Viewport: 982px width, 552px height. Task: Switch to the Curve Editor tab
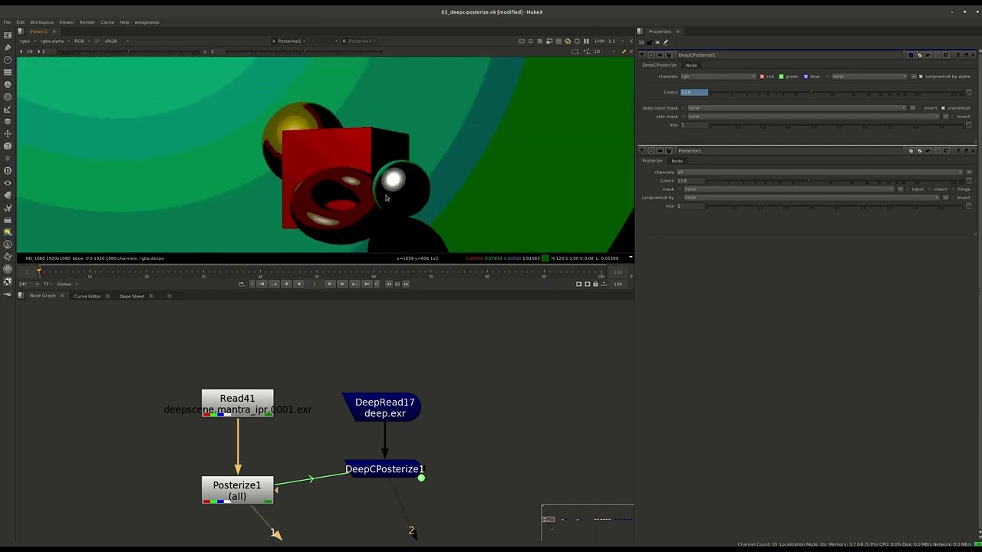(x=87, y=296)
